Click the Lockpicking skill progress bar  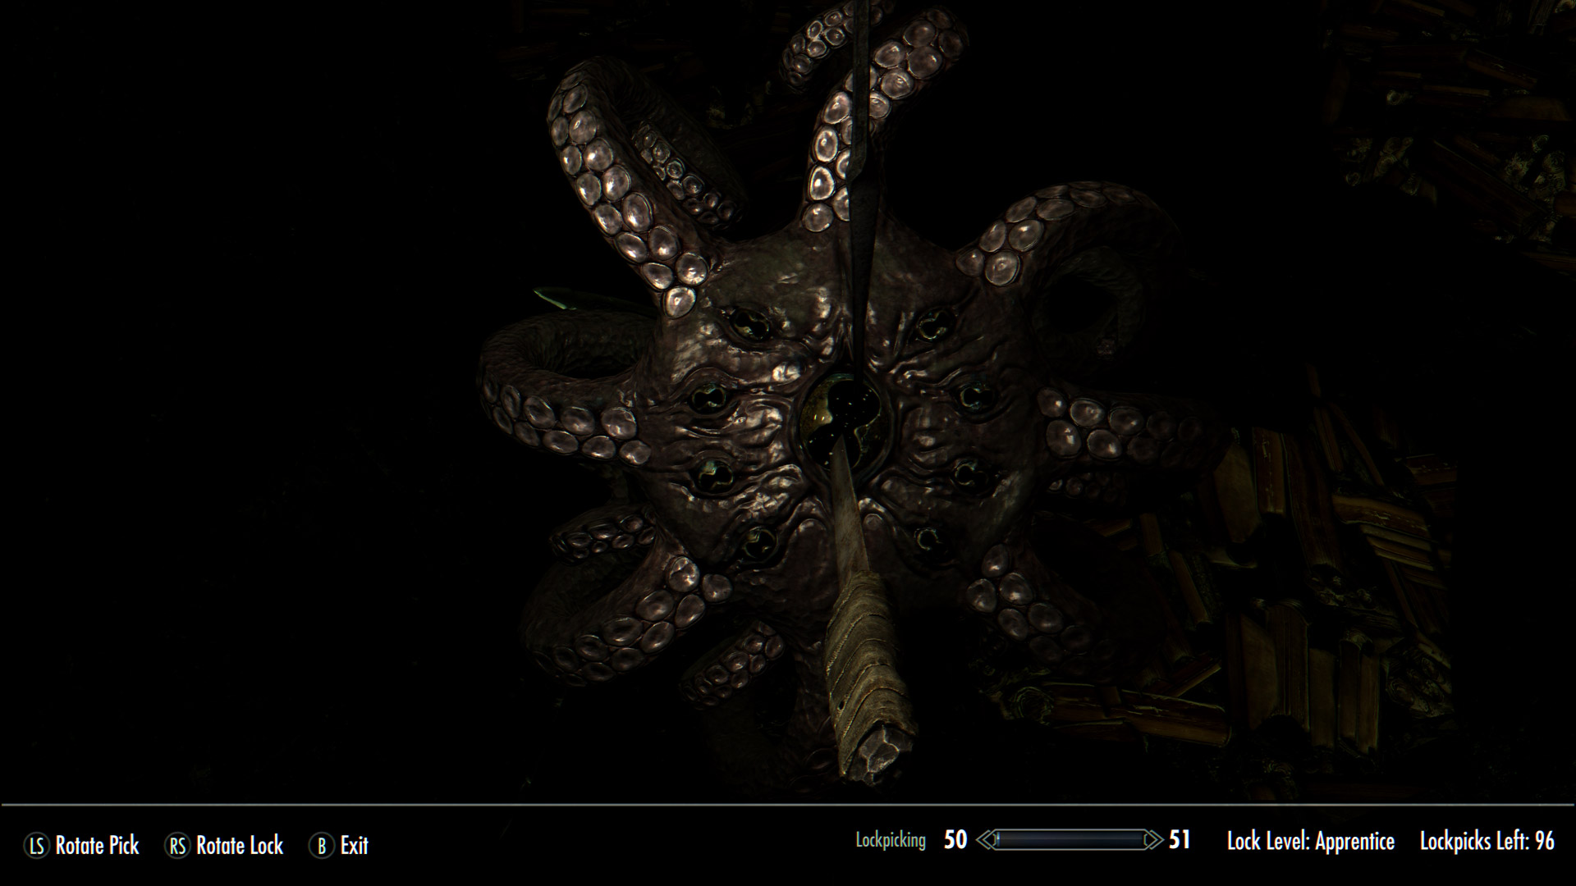(x=1070, y=840)
